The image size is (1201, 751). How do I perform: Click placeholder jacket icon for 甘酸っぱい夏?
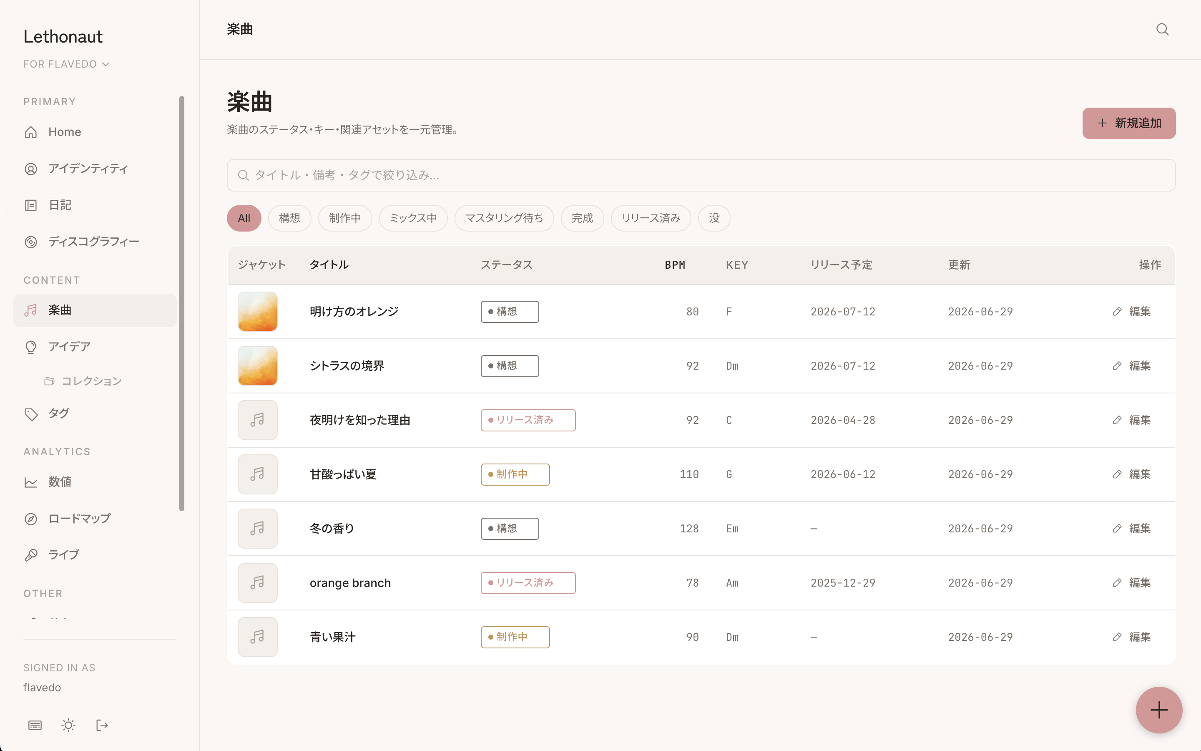pyautogui.click(x=258, y=474)
